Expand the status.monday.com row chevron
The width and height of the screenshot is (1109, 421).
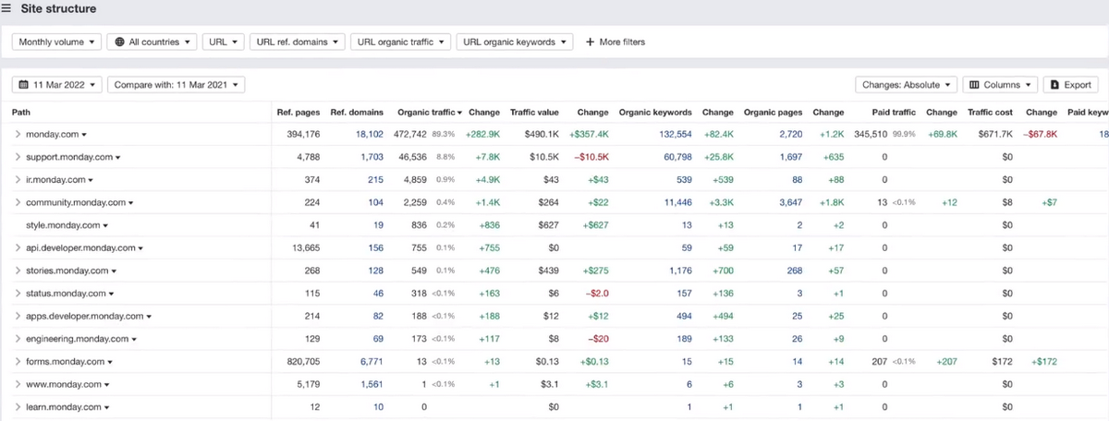[17, 294]
